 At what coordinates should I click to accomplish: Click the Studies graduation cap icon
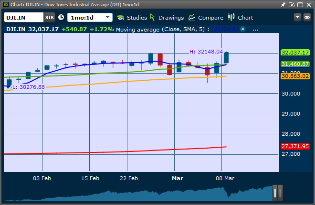pos(120,18)
